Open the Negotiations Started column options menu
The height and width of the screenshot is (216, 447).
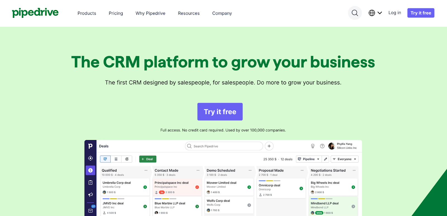(x=354, y=170)
